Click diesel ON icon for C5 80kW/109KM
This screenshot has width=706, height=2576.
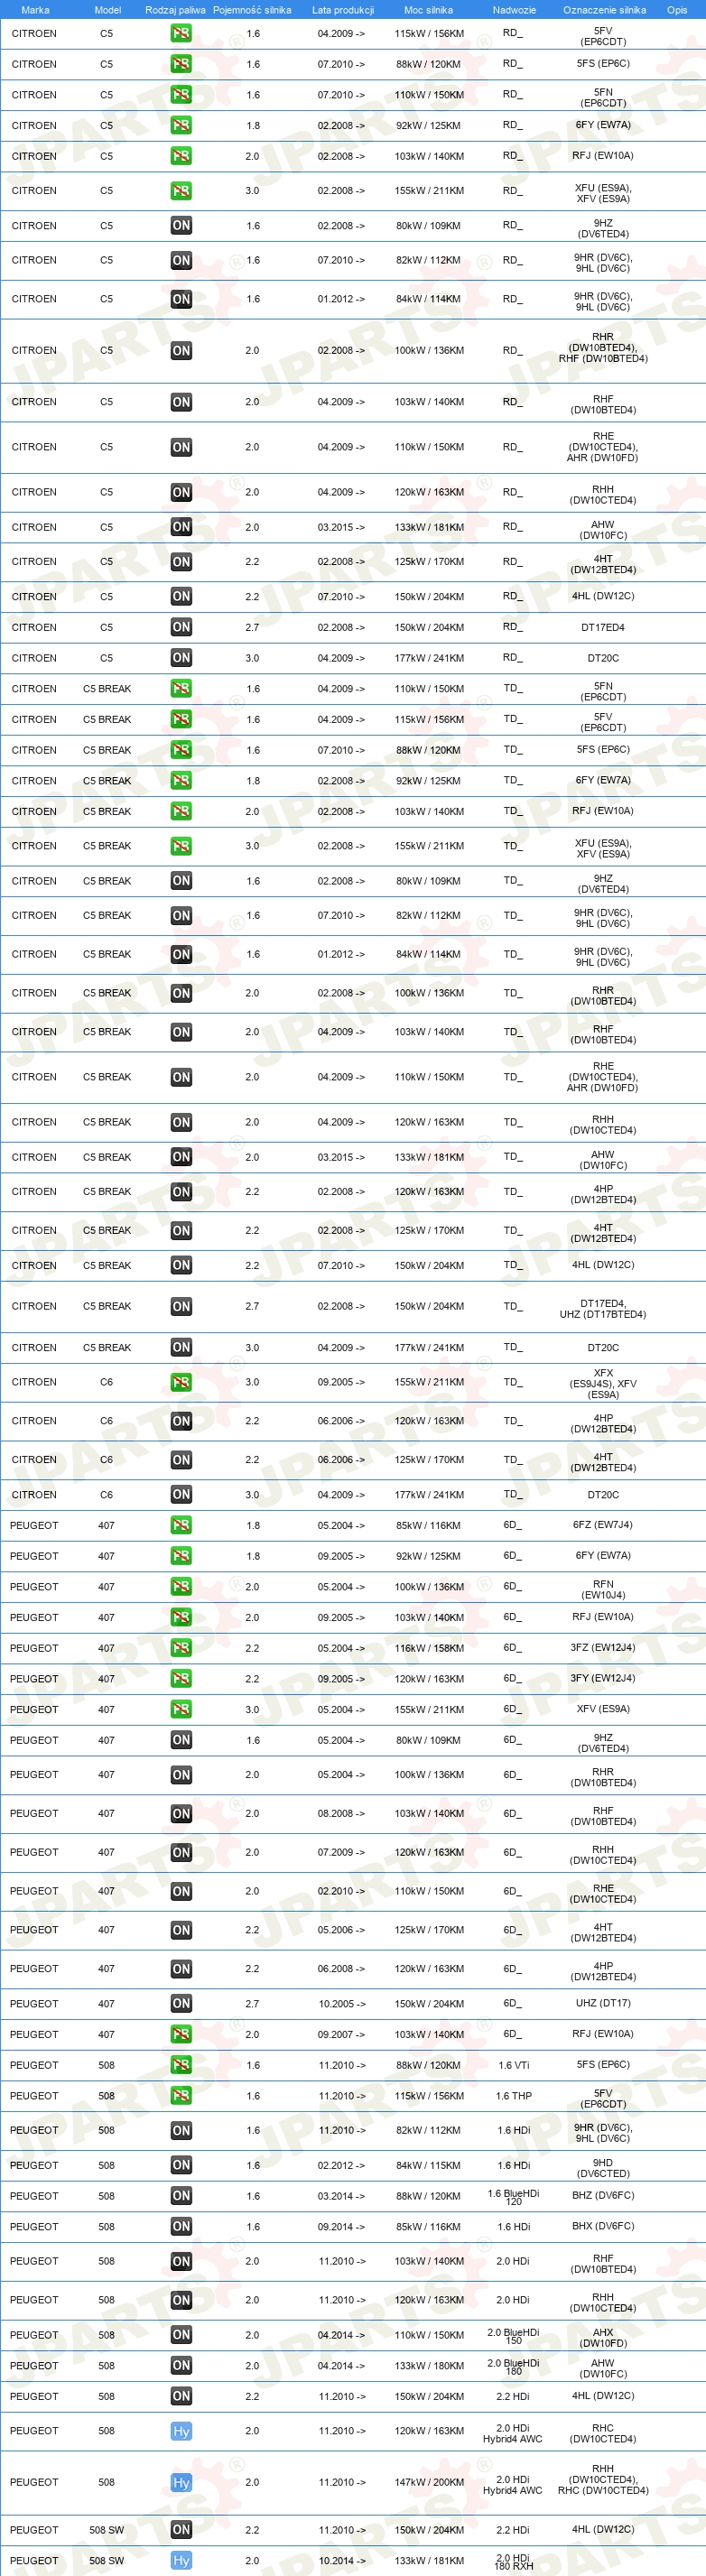(x=181, y=225)
